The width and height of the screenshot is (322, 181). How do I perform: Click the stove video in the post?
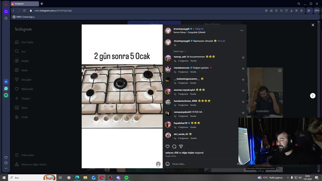pos(122,96)
